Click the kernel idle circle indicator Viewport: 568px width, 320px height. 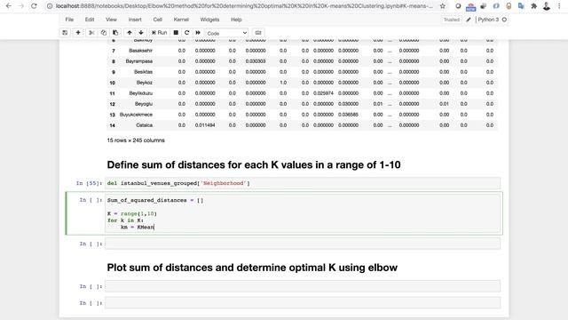504,20
